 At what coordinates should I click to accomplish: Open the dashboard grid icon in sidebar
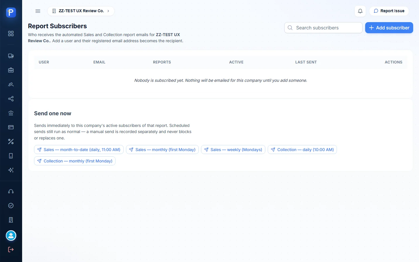pyautogui.click(x=11, y=33)
